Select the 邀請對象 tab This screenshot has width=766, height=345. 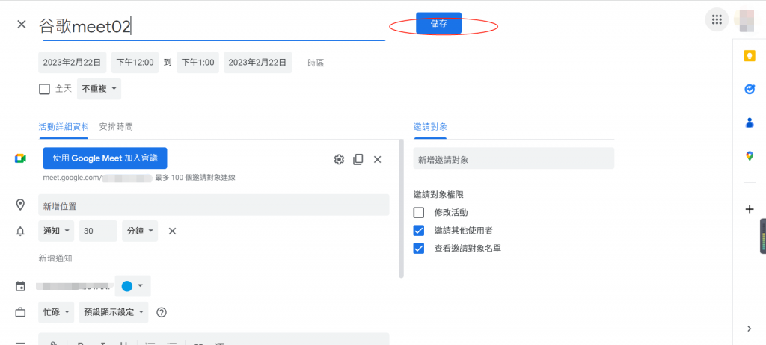click(430, 127)
